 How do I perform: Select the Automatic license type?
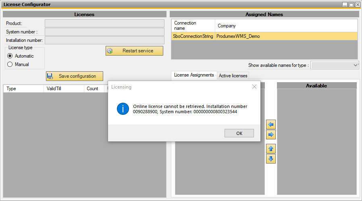tap(10, 56)
